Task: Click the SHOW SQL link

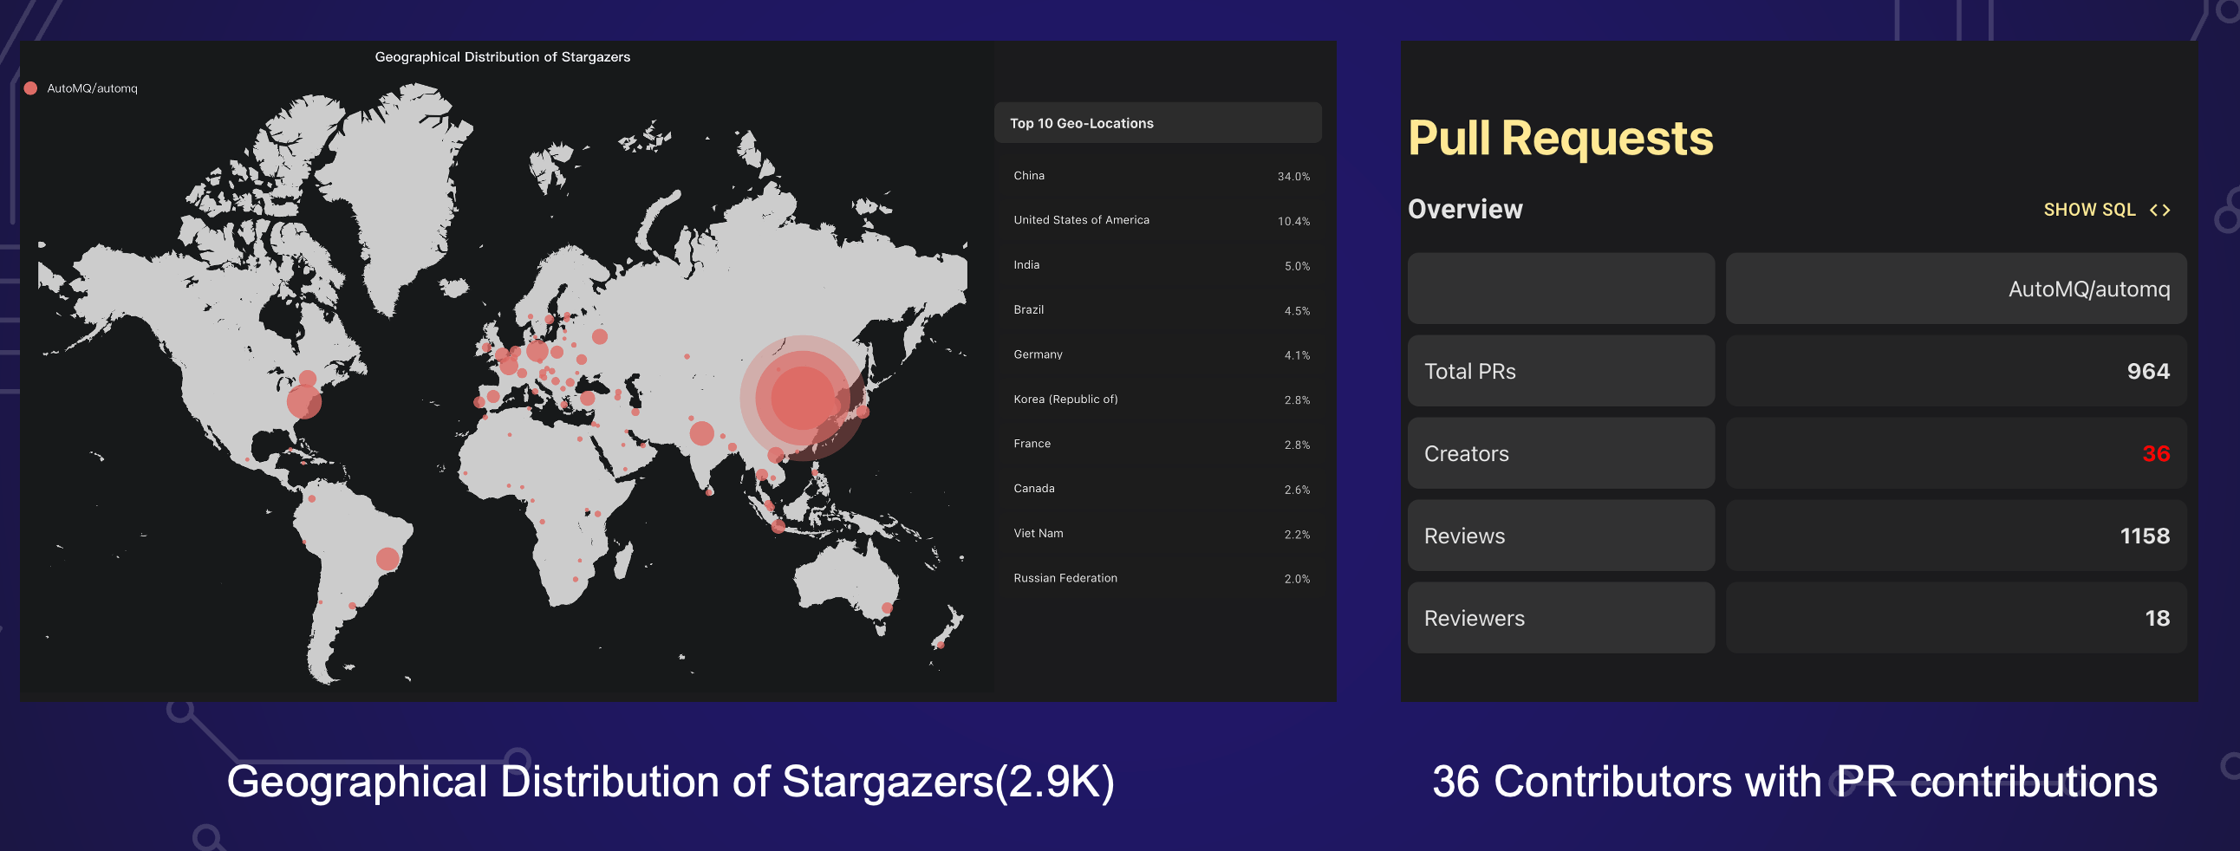Action: [2088, 211]
